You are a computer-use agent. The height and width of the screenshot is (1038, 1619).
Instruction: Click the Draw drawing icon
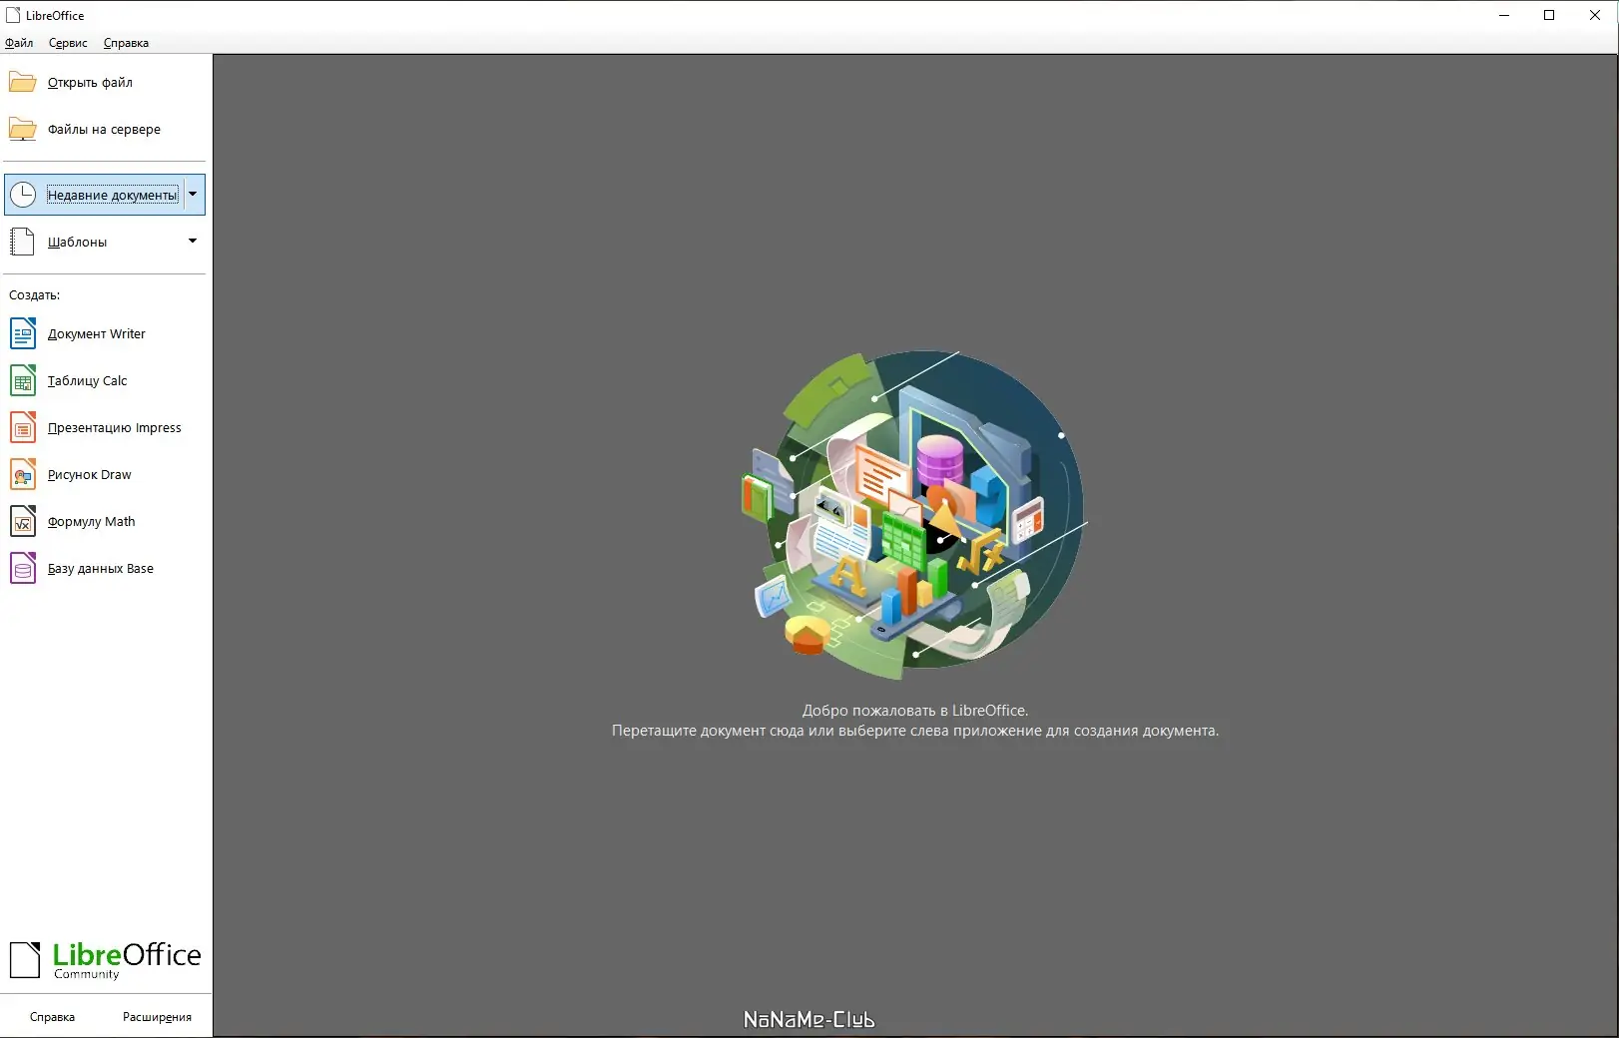click(23, 474)
